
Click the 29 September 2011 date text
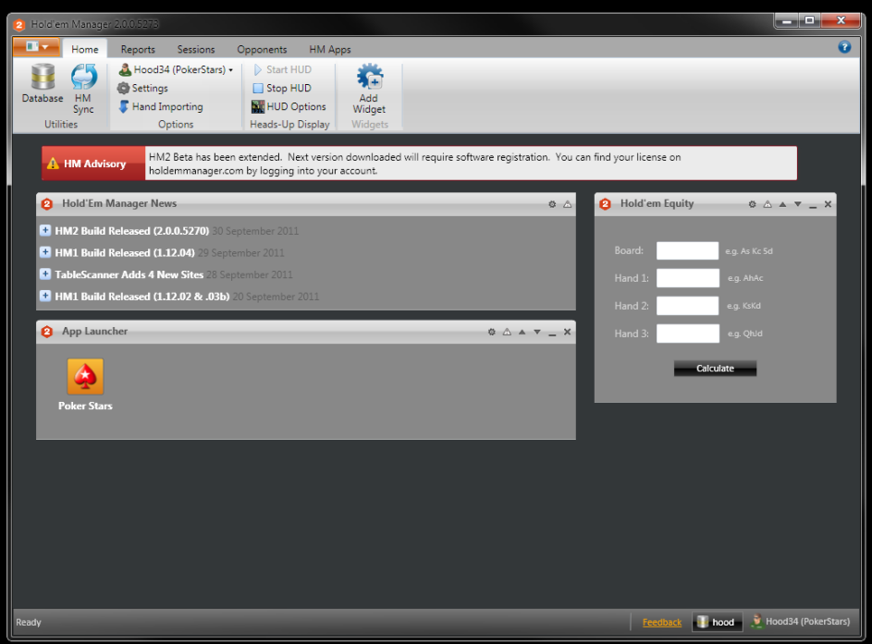coord(240,253)
